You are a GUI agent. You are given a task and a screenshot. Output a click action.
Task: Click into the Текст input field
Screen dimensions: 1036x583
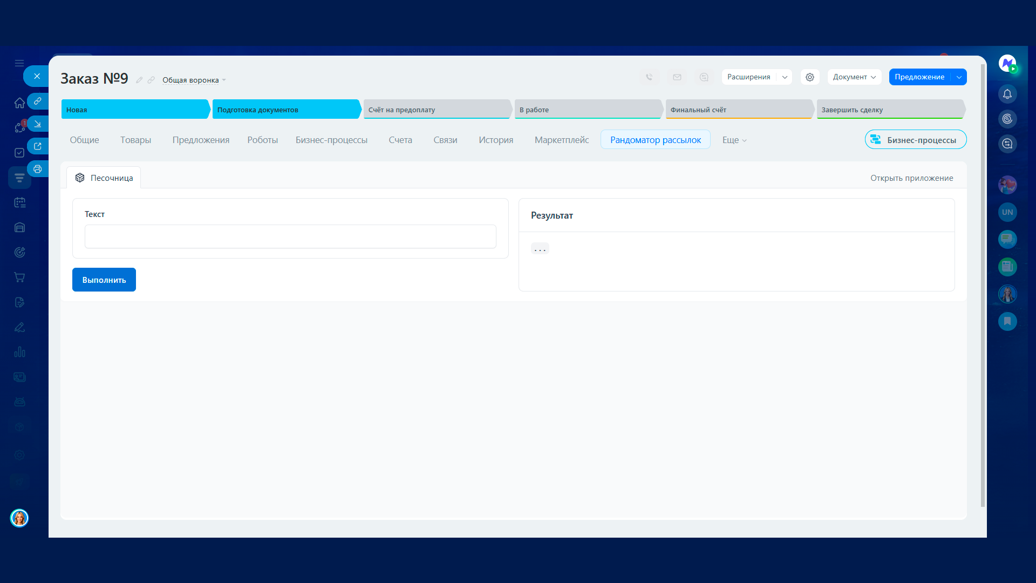(x=290, y=236)
